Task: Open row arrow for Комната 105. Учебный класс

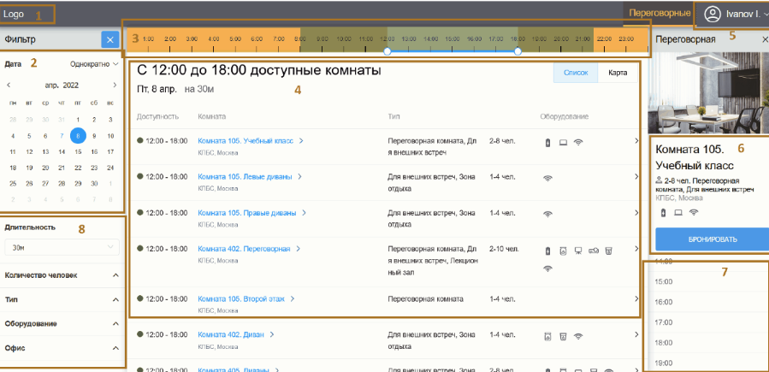Action: (636, 140)
